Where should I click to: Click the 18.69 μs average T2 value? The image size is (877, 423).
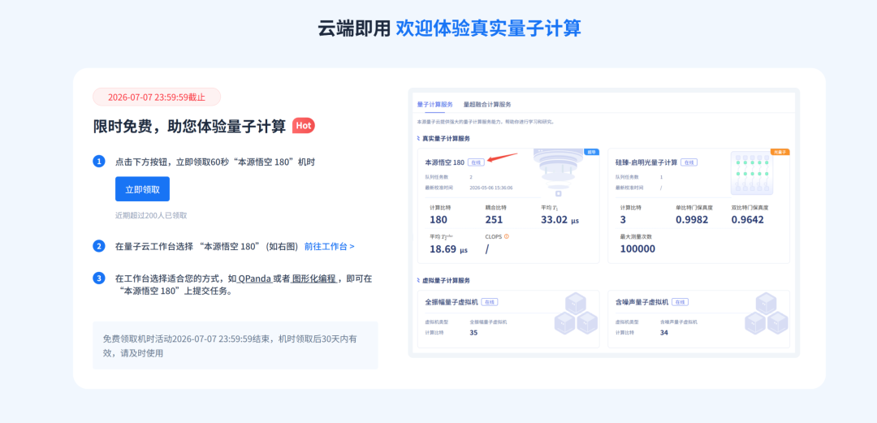(x=448, y=249)
